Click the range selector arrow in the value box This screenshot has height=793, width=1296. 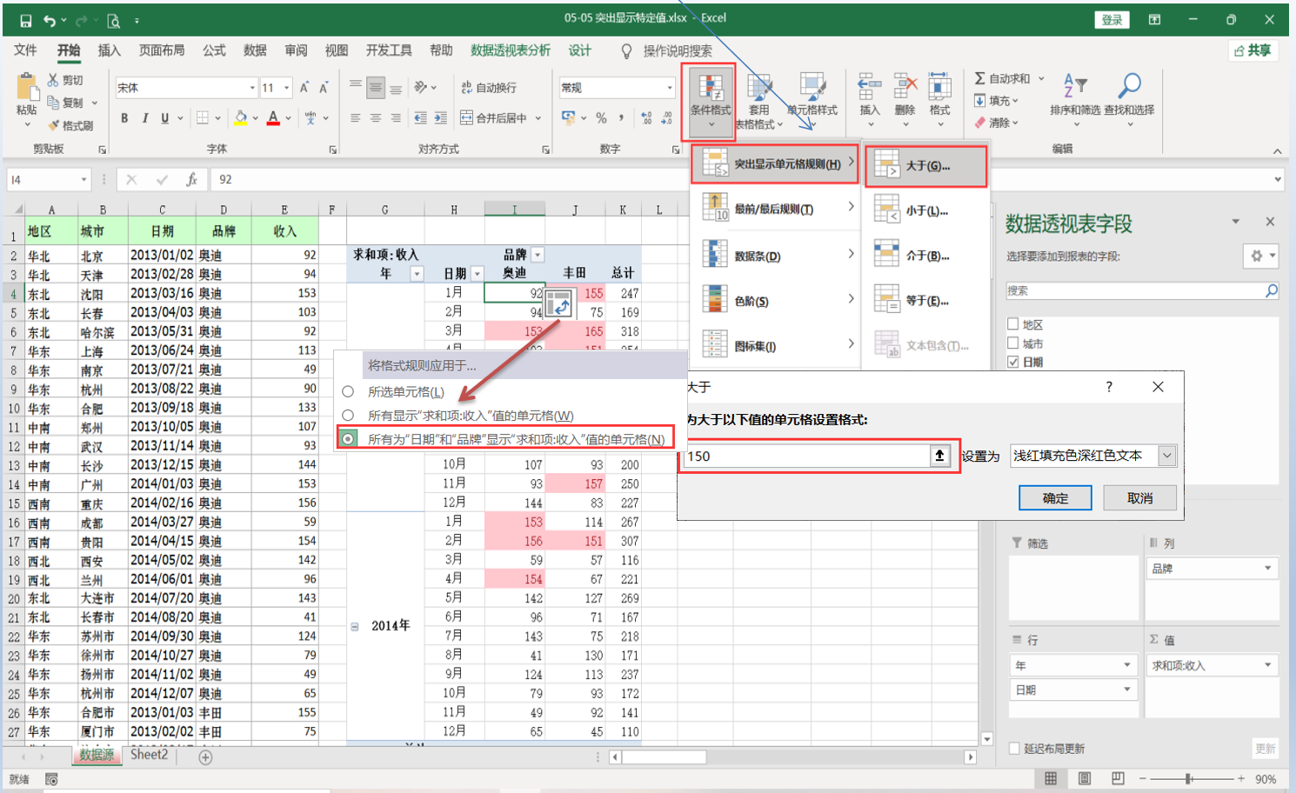939,456
